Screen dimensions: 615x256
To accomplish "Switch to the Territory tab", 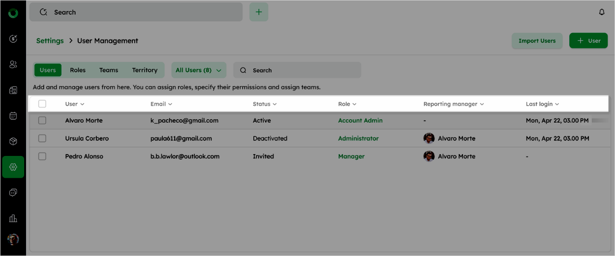I will point(145,70).
